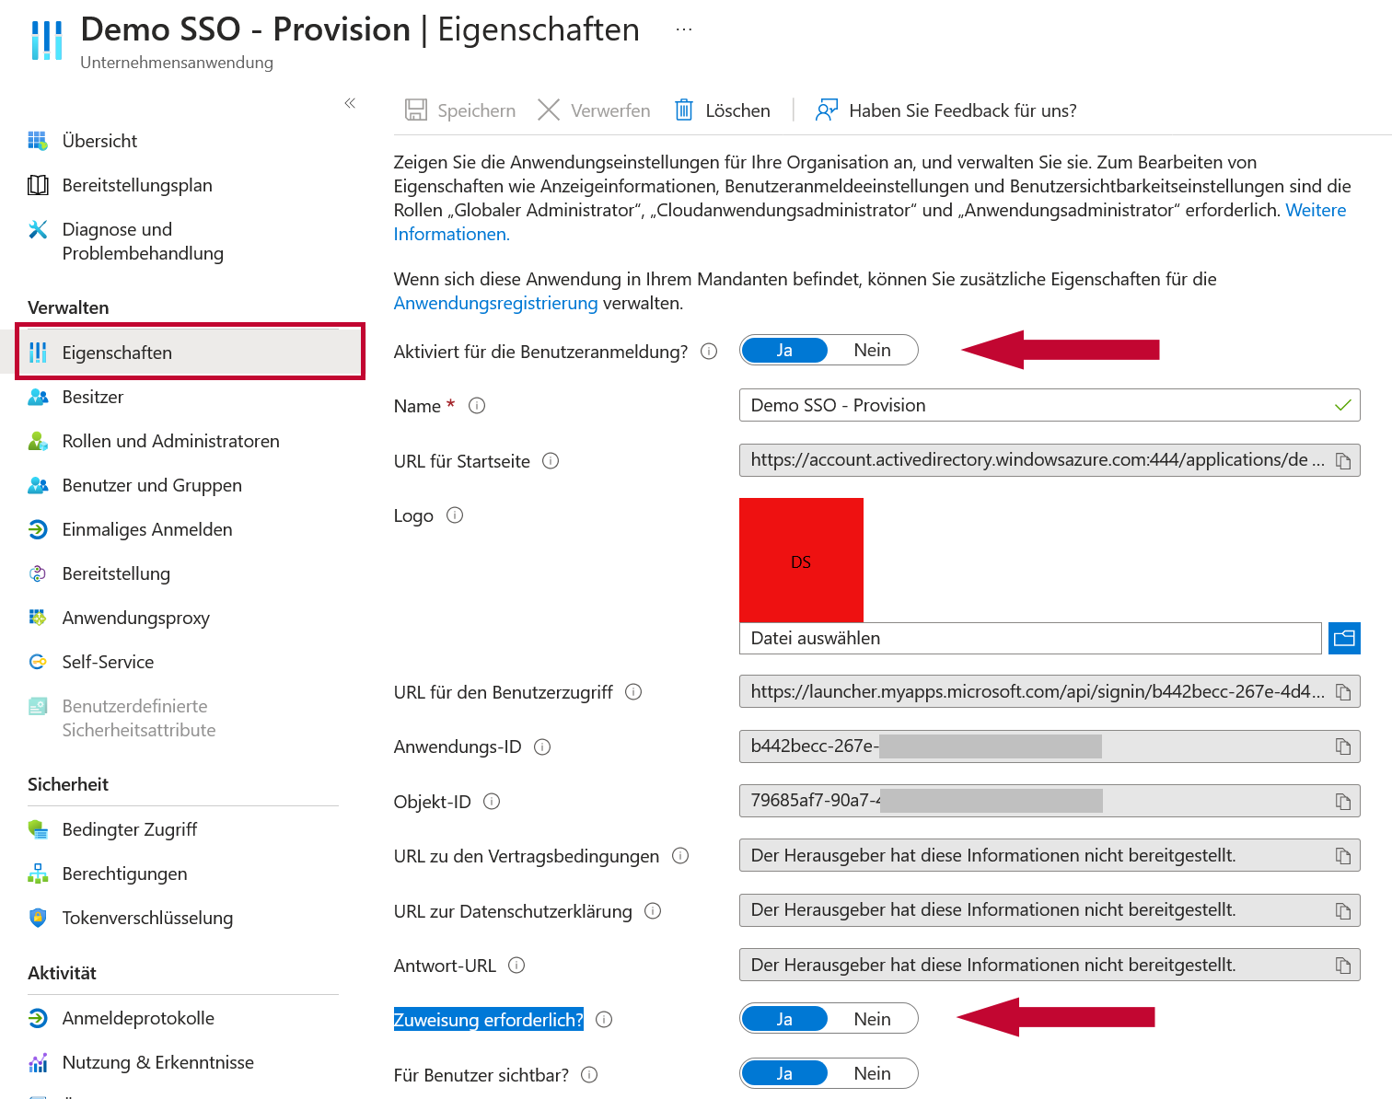Collapse the sidebar with double chevron
Screen dimensions: 1392x1099
coord(350,103)
